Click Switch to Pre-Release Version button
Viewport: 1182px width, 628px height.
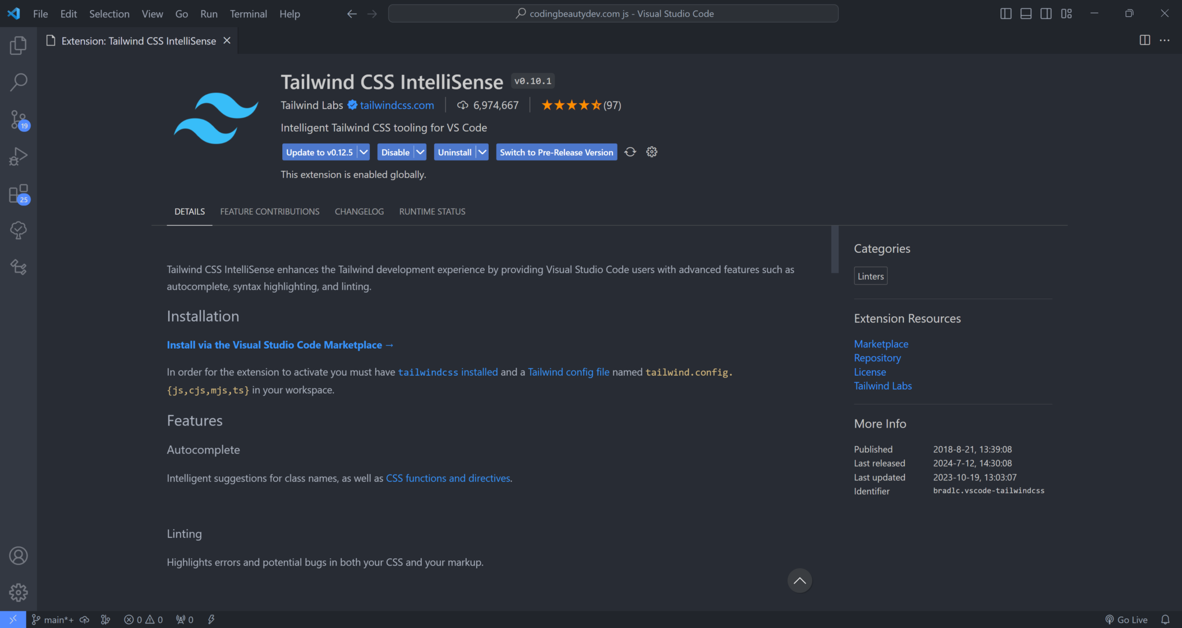coord(556,152)
